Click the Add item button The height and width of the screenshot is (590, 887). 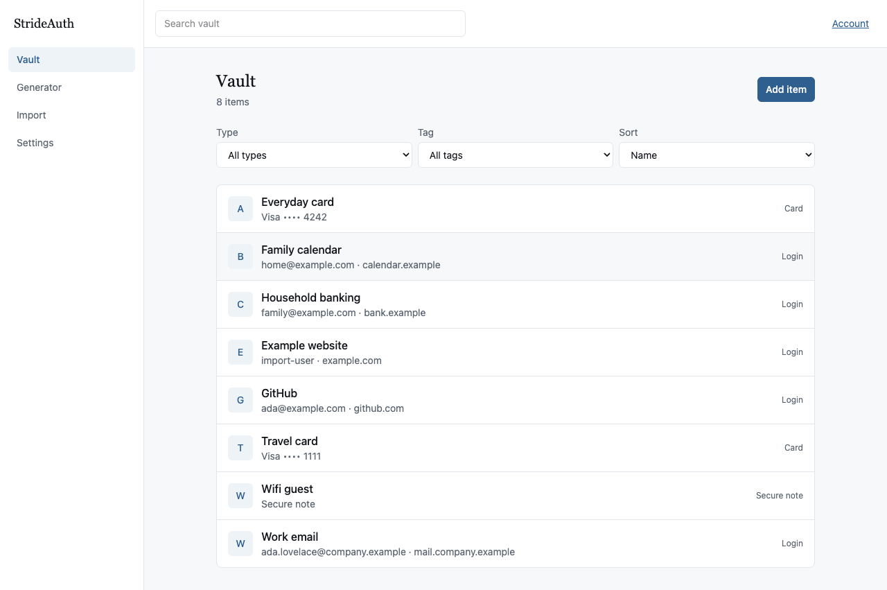[x=786, y=89]
